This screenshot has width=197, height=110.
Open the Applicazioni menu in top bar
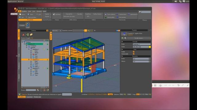tap(12, 1)
